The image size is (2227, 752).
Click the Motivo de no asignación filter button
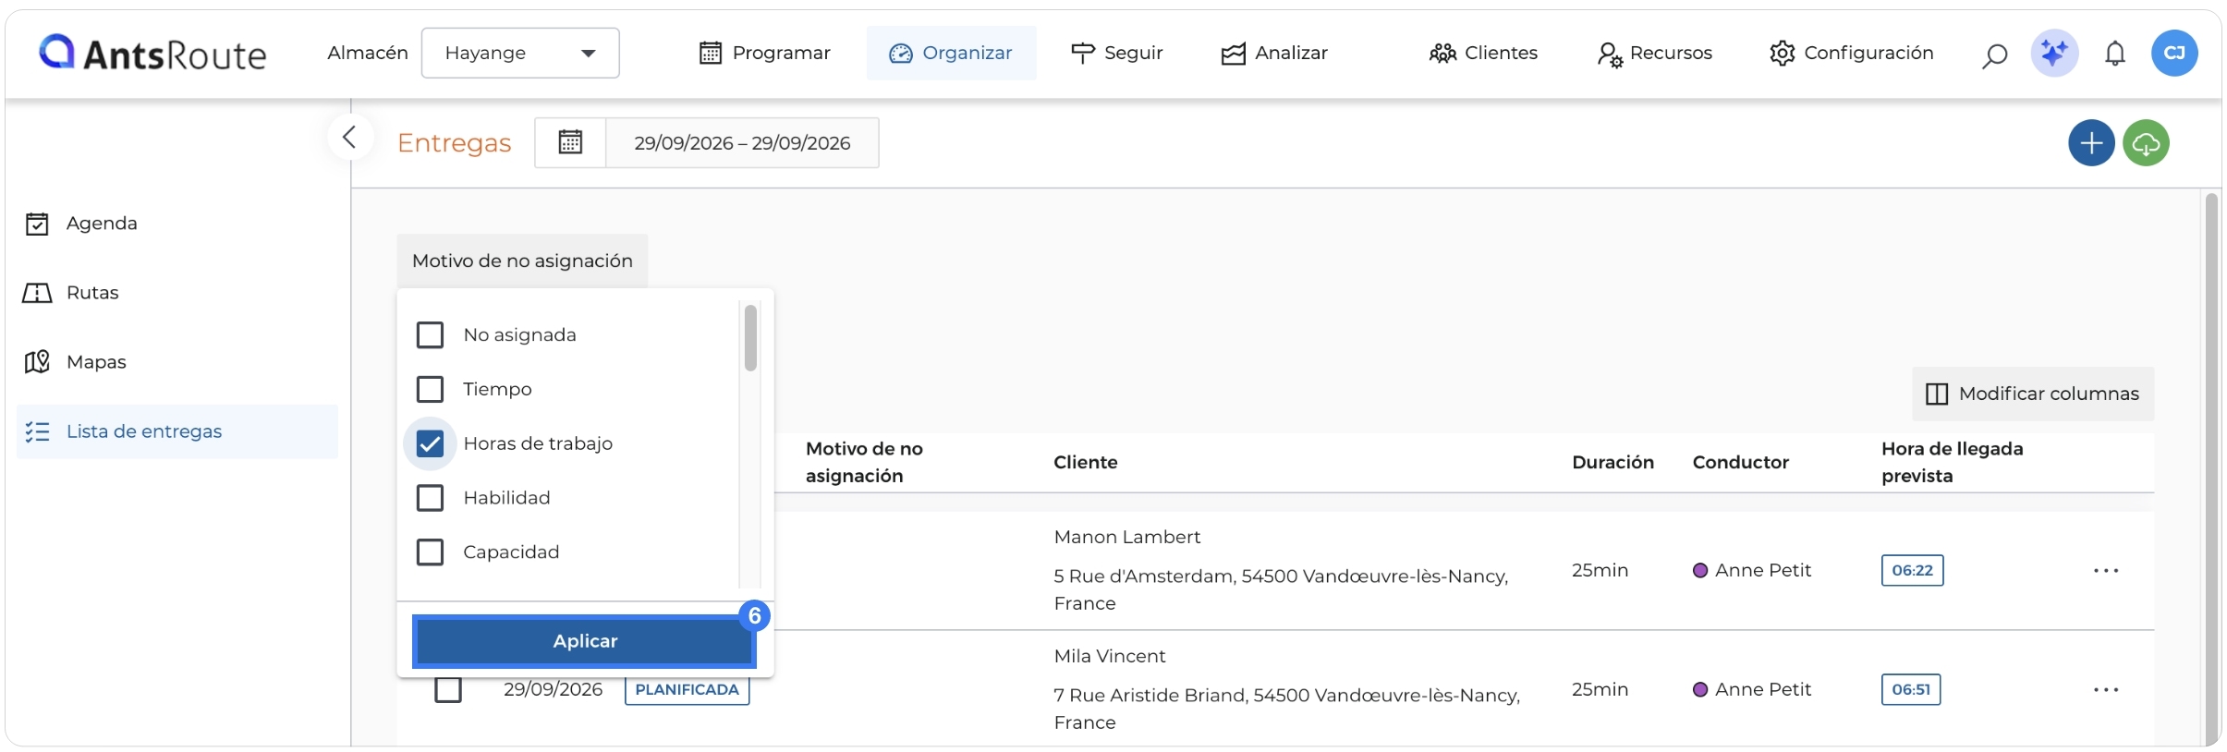click(x=522, y=261)
